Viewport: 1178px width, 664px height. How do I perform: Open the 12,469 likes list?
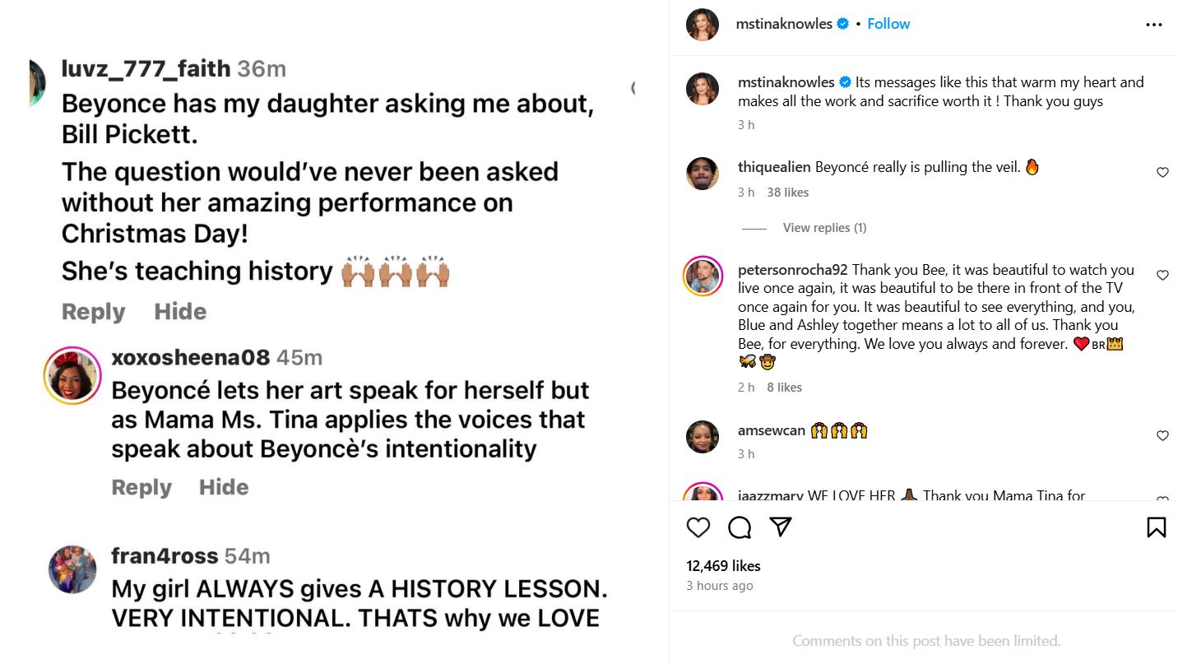(724, 565)
